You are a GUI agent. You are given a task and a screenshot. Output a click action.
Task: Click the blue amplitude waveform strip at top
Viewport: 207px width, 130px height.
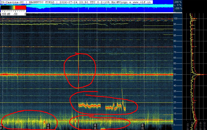click(x=86, y=8)
